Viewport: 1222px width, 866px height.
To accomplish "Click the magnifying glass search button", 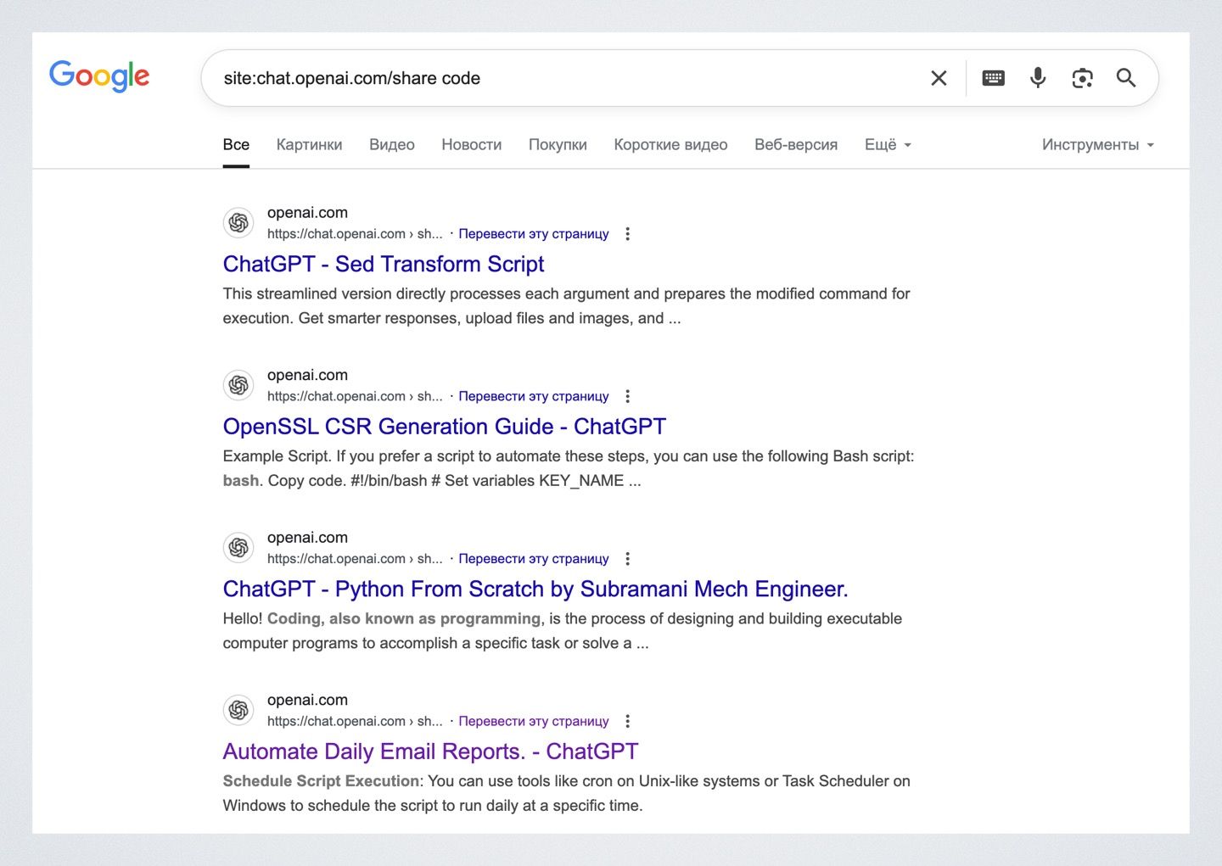I will pos(1126,78).
